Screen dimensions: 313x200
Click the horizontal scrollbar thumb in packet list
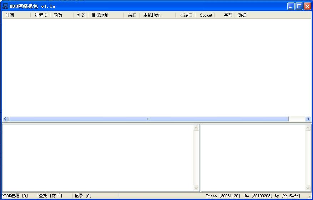pyautogui.click(x=148, y=119)
